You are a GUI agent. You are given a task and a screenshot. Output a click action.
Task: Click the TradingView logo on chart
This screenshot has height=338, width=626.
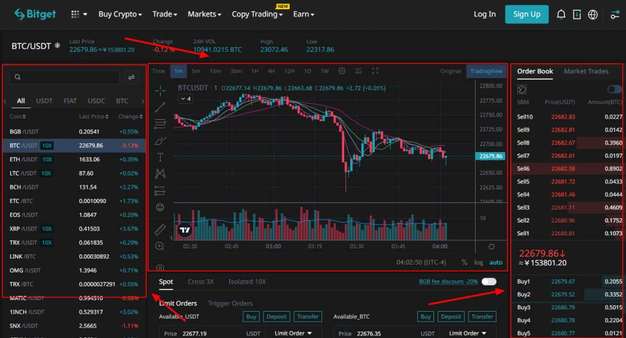[x=185, y=229]
